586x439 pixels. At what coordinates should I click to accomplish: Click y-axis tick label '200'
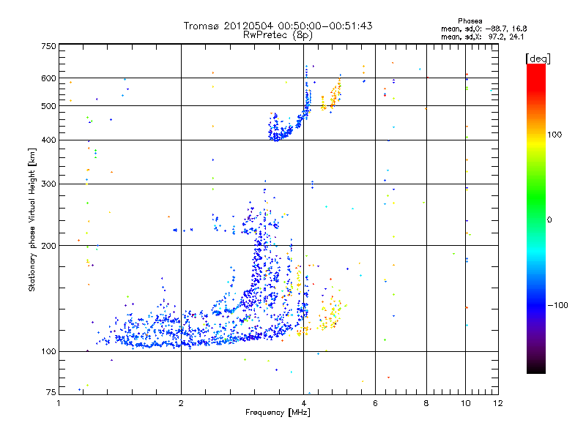[x=49, y=246]
